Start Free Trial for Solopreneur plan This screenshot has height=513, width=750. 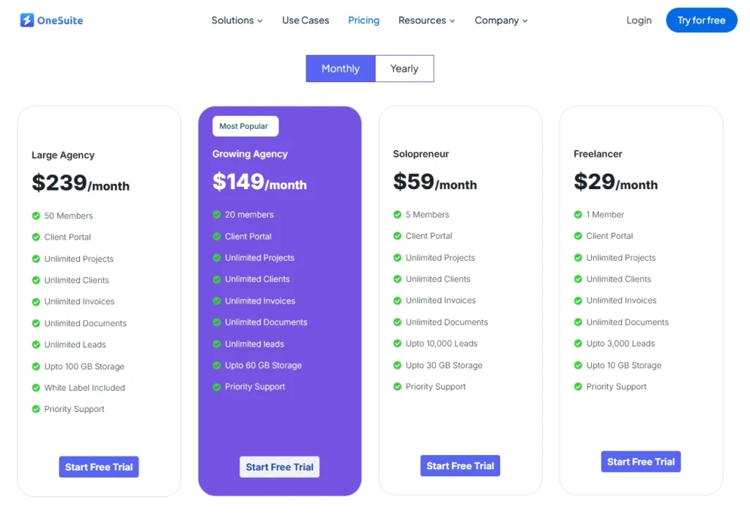pos(460,465)
